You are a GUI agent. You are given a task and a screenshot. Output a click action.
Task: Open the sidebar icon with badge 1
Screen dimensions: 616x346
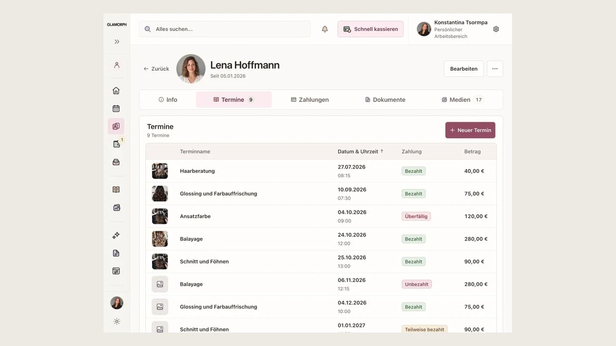[116, 144]
